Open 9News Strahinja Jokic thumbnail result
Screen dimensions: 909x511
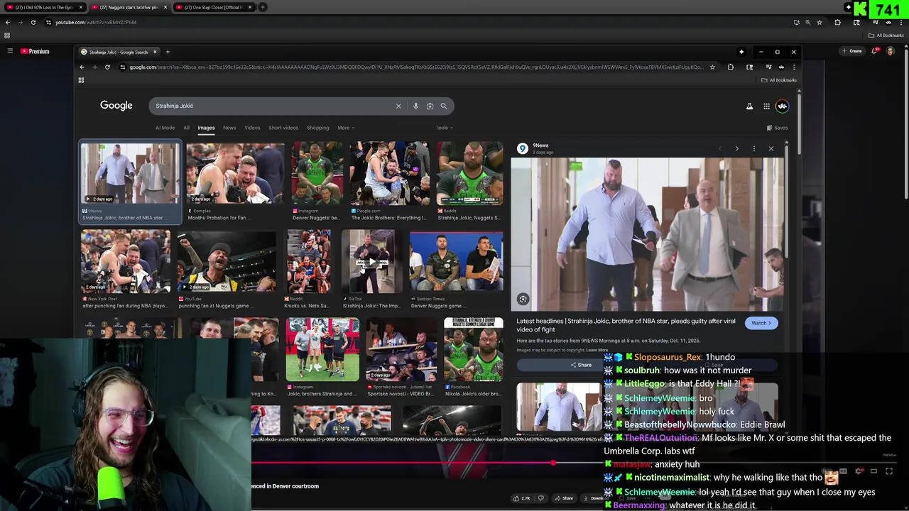(x=130, y=182)
